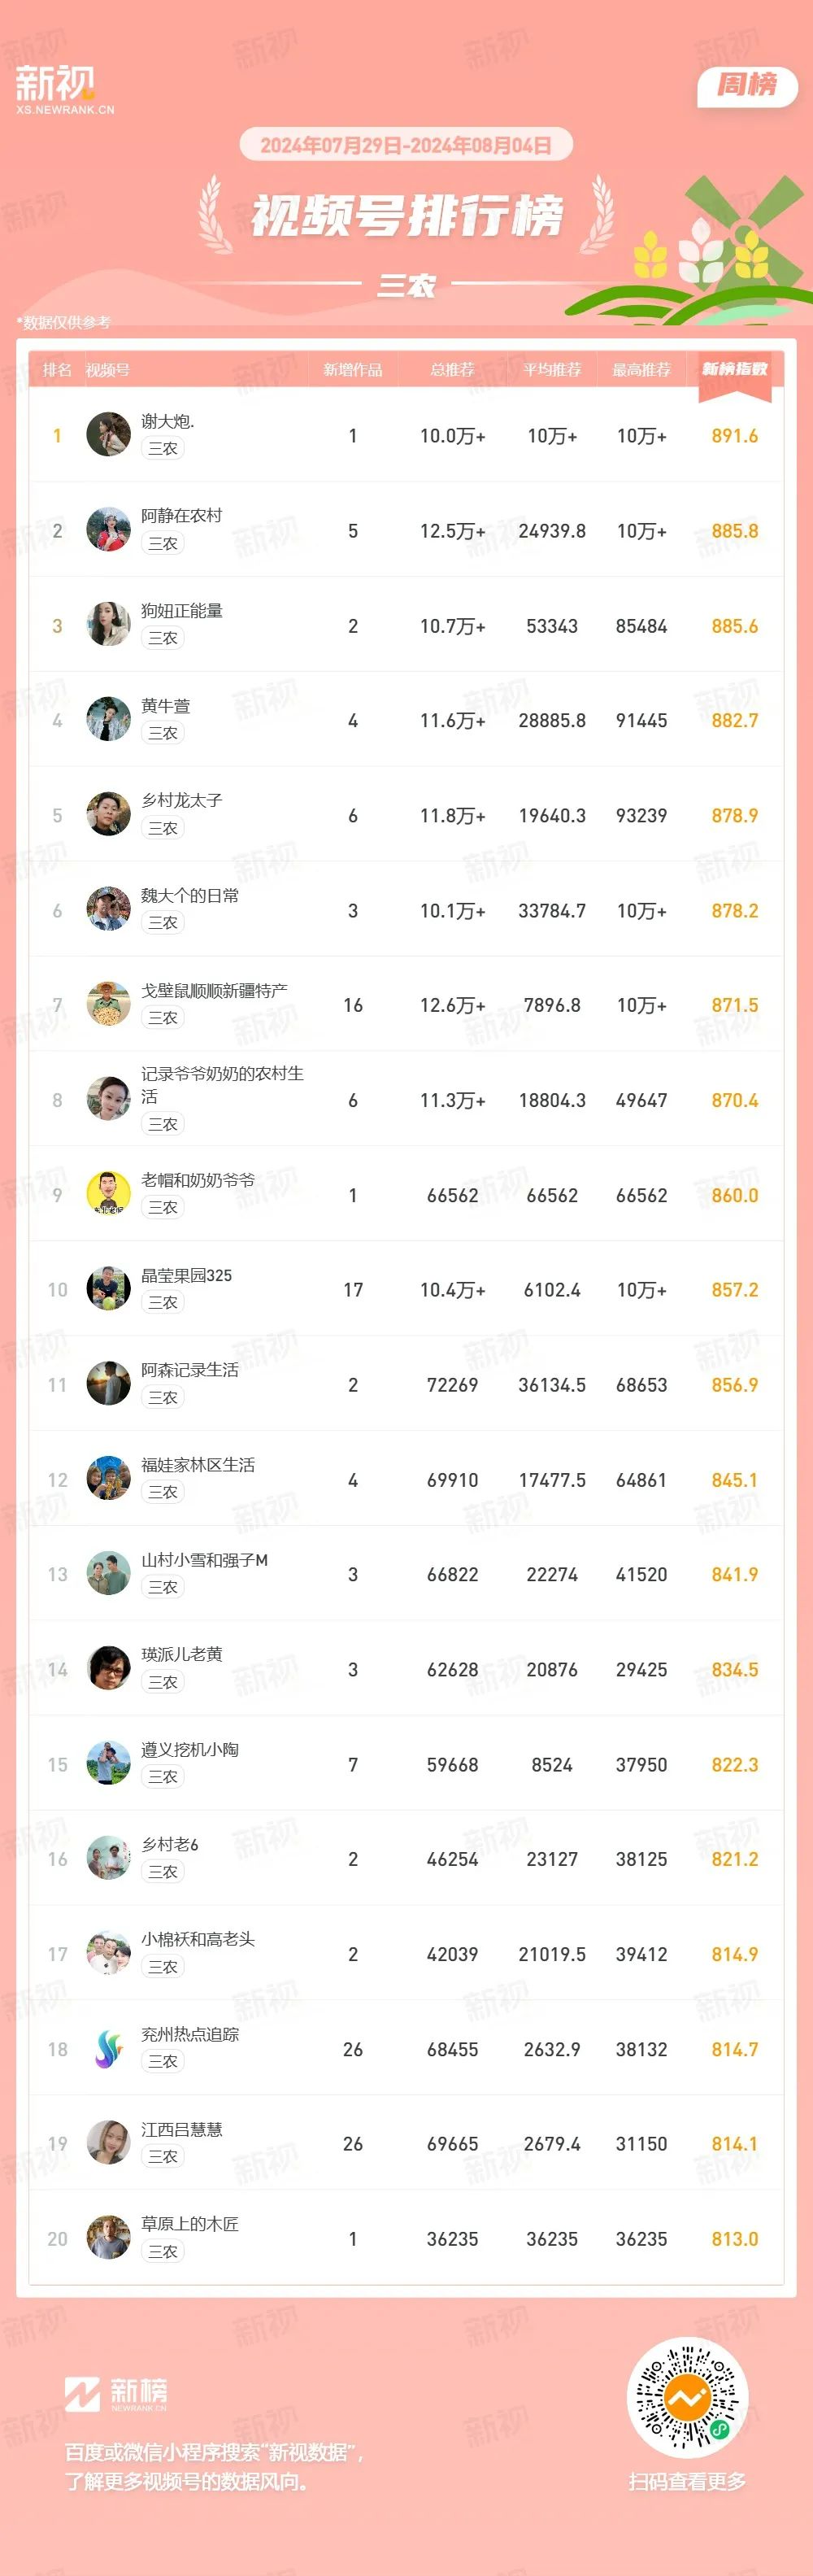Click avatar of 狗妞正能量

click(x=109, y=625)
